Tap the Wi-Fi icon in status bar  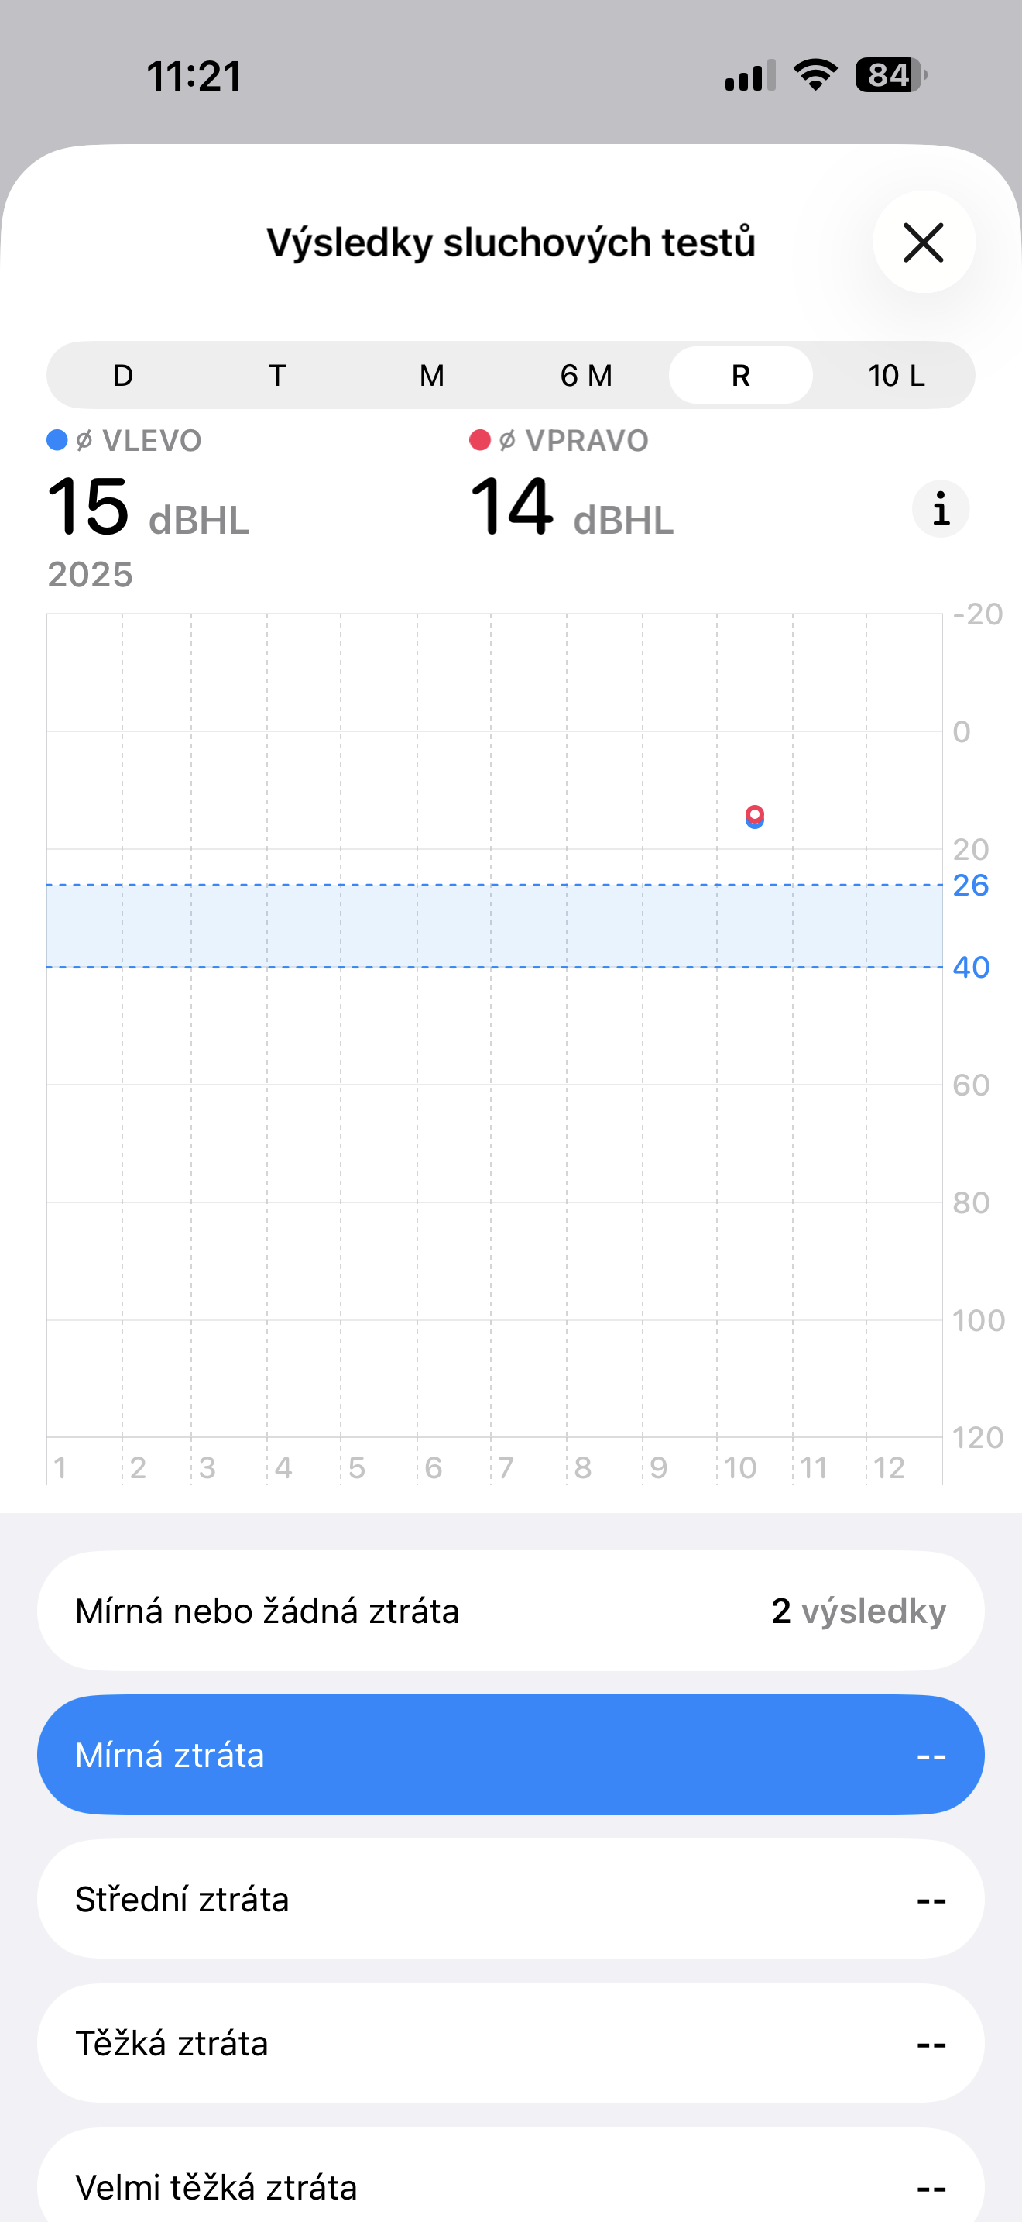(x=815, y=75)
